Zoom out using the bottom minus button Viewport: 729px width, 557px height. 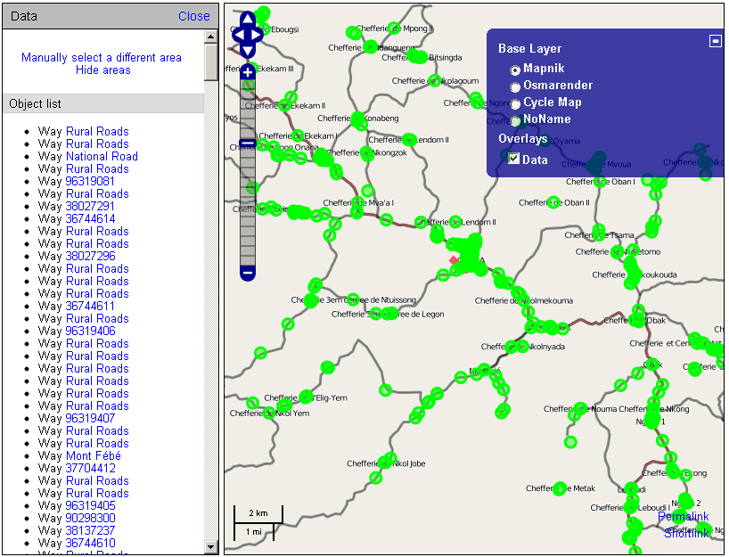click(248, 272)
